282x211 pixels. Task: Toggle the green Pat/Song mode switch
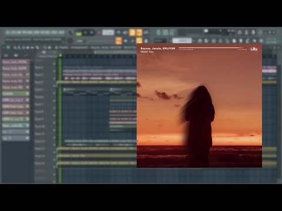pyautogui.click(x=79, y=33)
